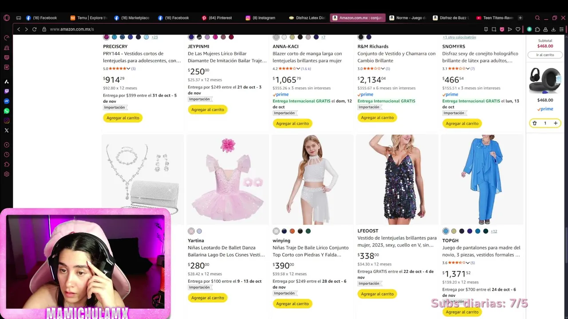Image resolution: width=568 pixels, height=319 pixels.
Task: Open the Easy Setup menu icon
Action: click(561, 29)
